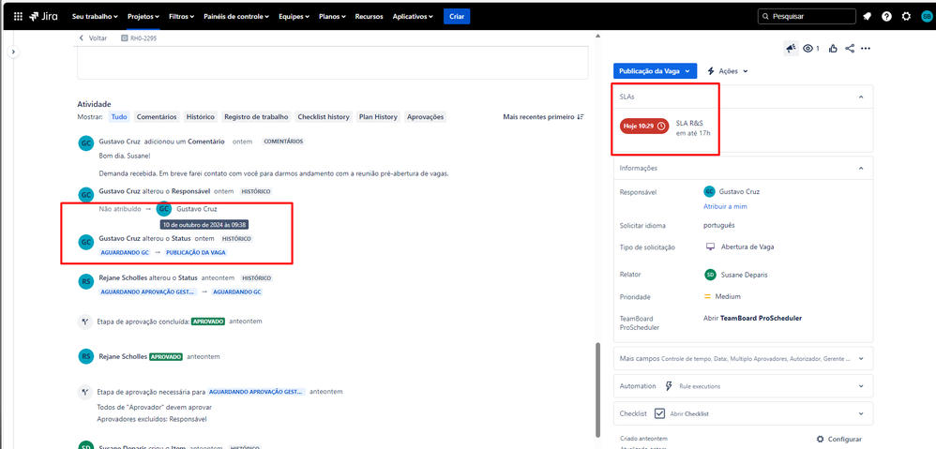This screenshot has width=936, height=449.
Task: Click the PUBLICAÇÃO DA VAGA status label
Action: (x=196, y=252)
